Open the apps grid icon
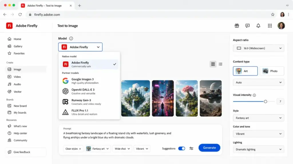The height and width of the screenshot is (164, 293). (x=270, y=26)
